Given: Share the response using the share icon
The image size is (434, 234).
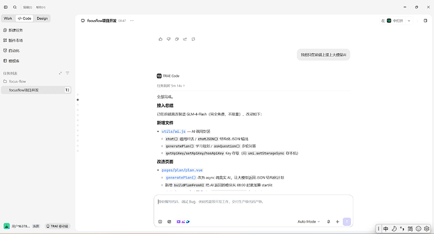Looking at the screenshot, I should 185,39.
